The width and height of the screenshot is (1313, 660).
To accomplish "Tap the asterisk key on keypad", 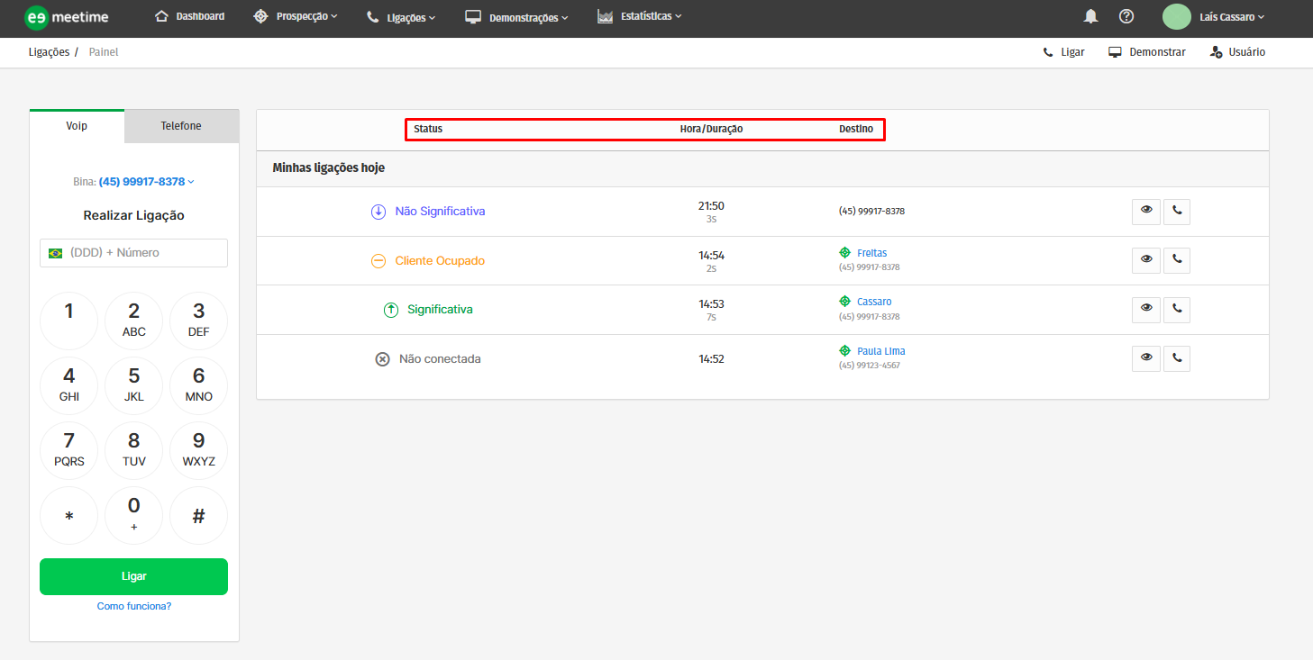I will pos(69,515).
